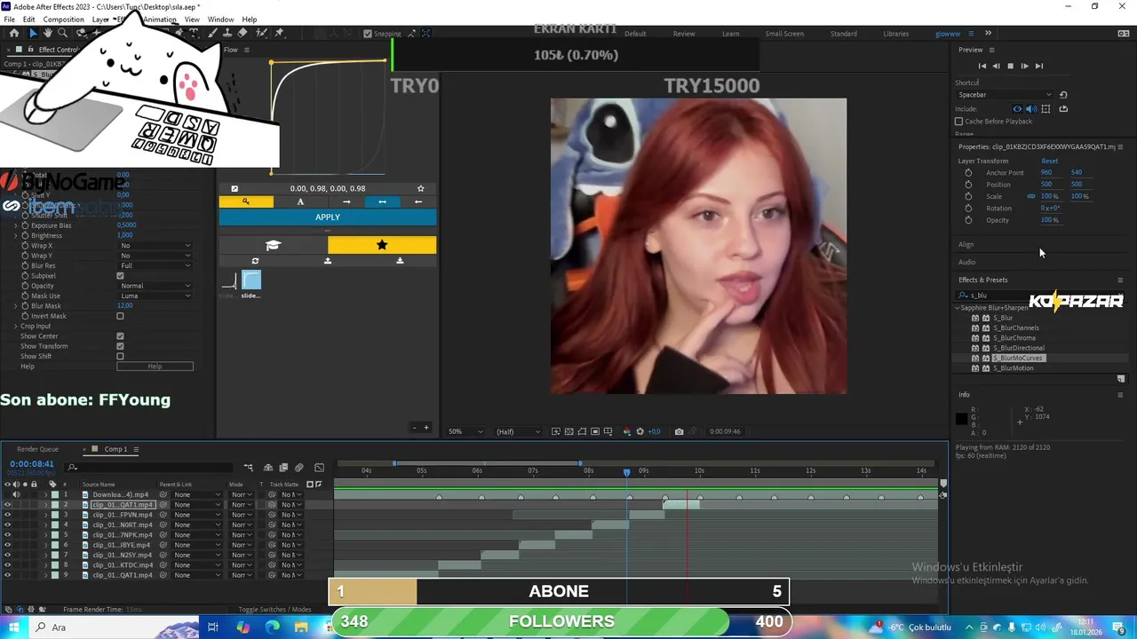Switch to Small Screen workspace
The image size is (1137, 639).
click(784, 34)
